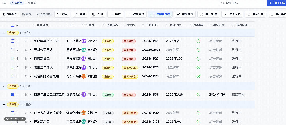Click row drag handle for 招聘新员工
The image size is (286, 125).
26,59
